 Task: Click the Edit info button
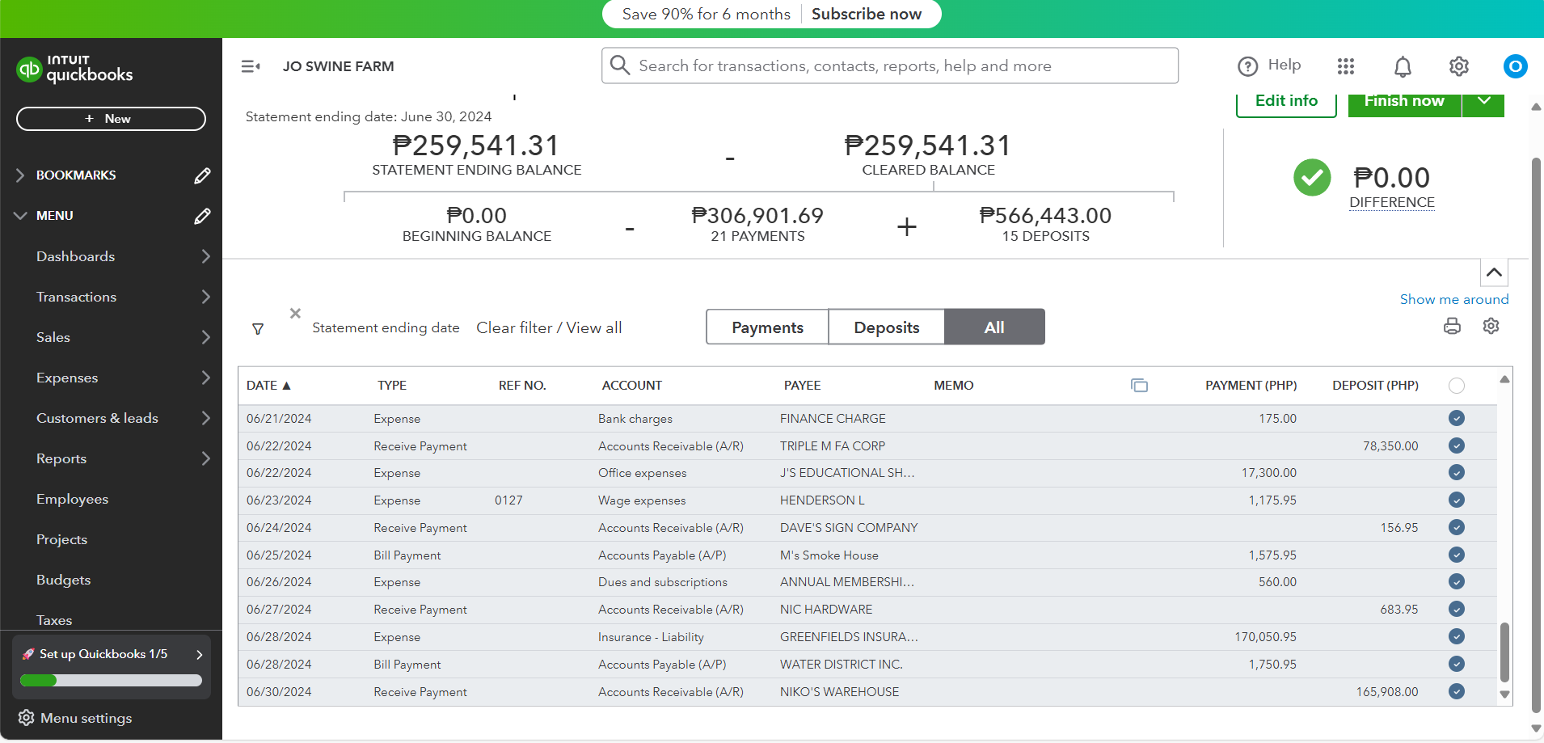[1285, 103]
